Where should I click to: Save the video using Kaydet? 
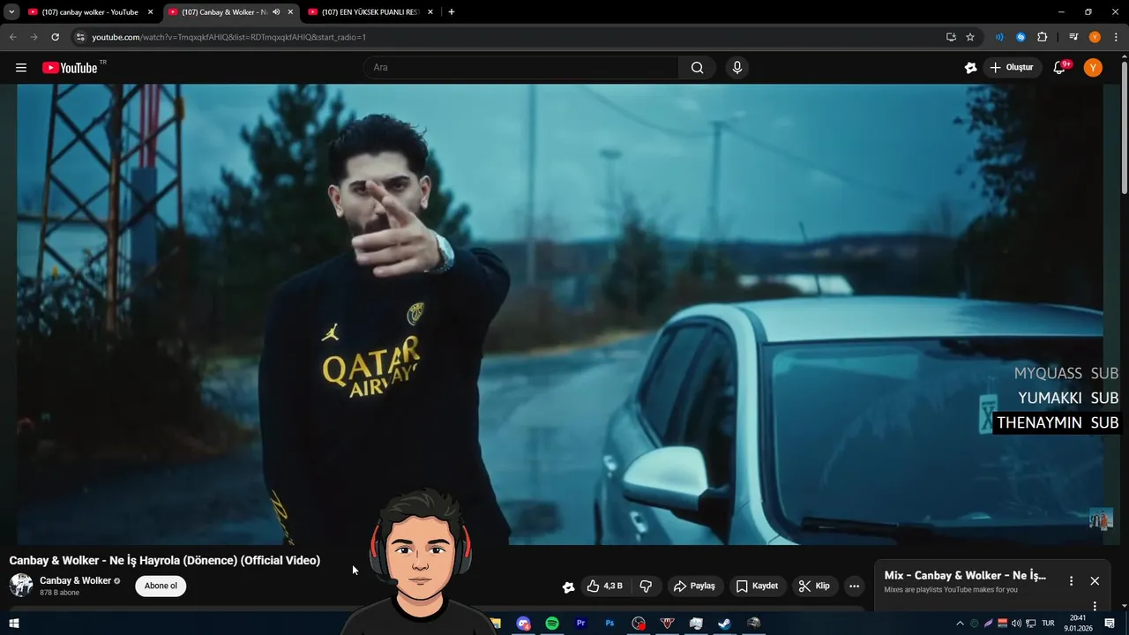758,586
